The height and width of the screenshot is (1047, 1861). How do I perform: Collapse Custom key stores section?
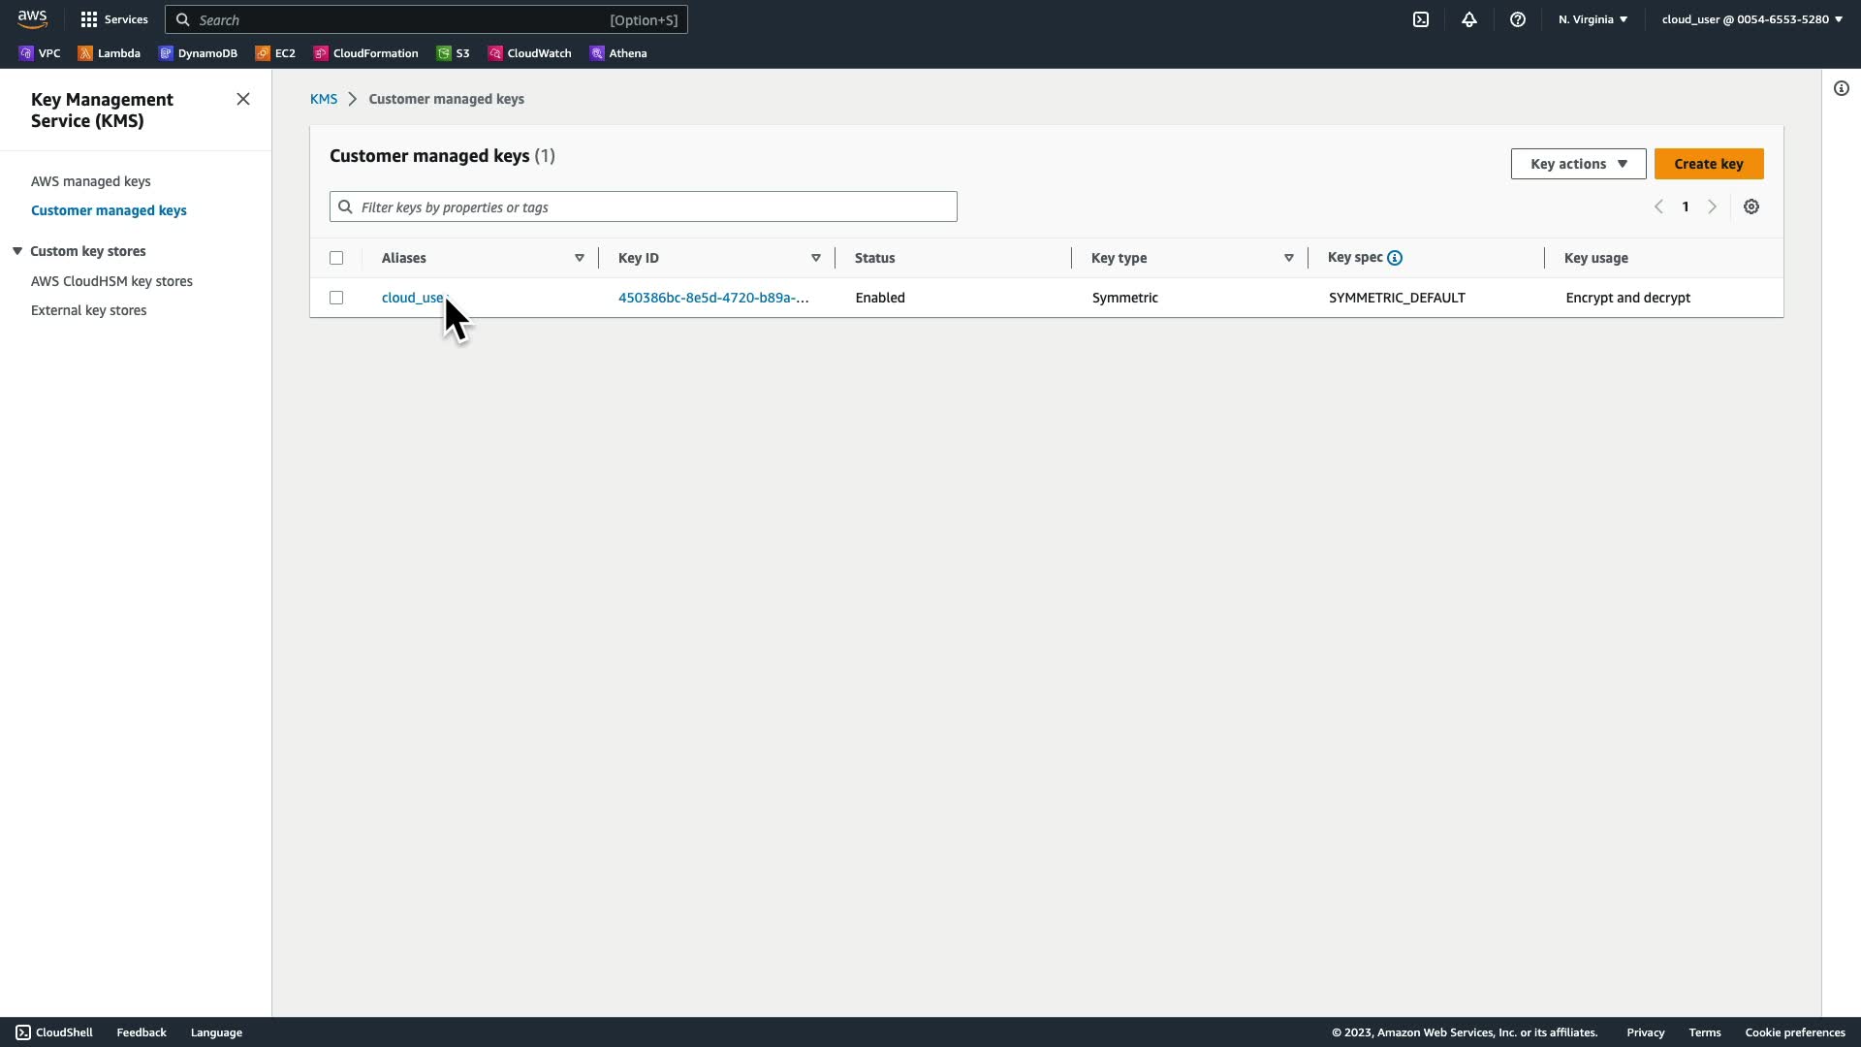17,251
